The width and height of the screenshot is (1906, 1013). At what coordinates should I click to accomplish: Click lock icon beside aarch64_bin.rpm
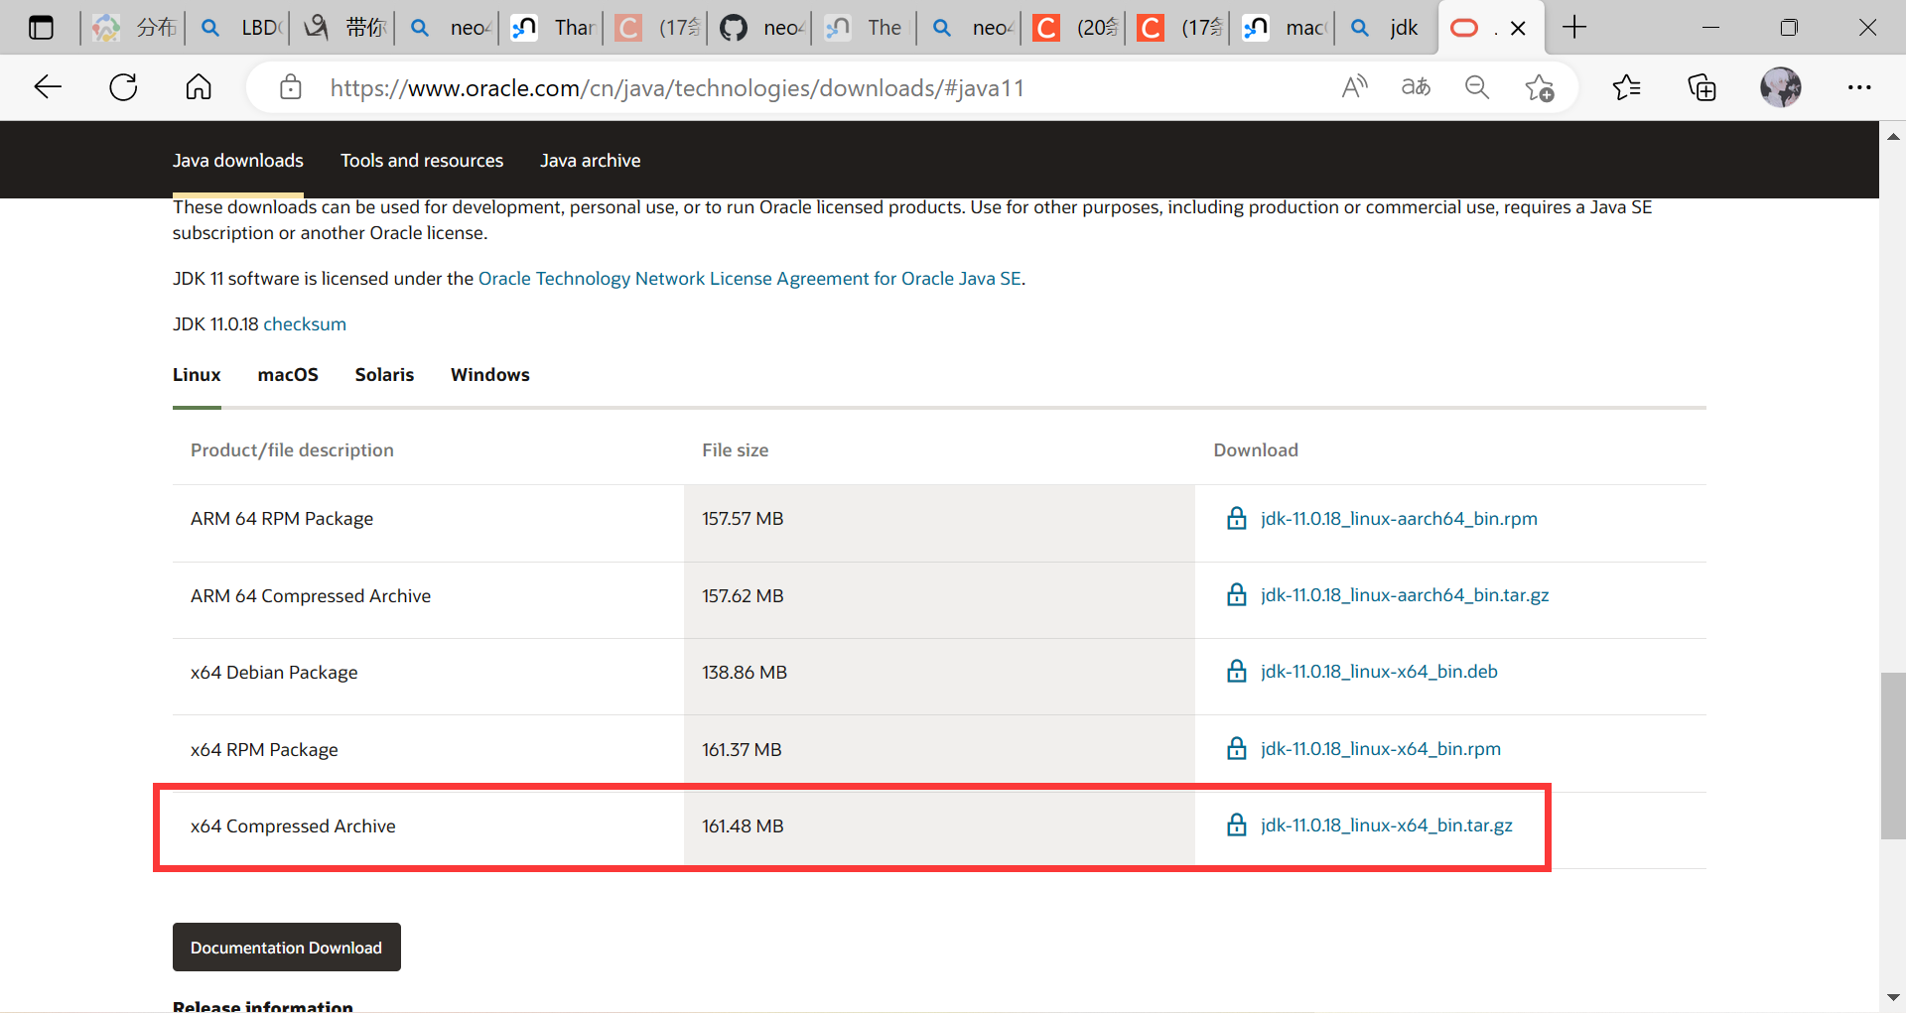pos(1237,518)
